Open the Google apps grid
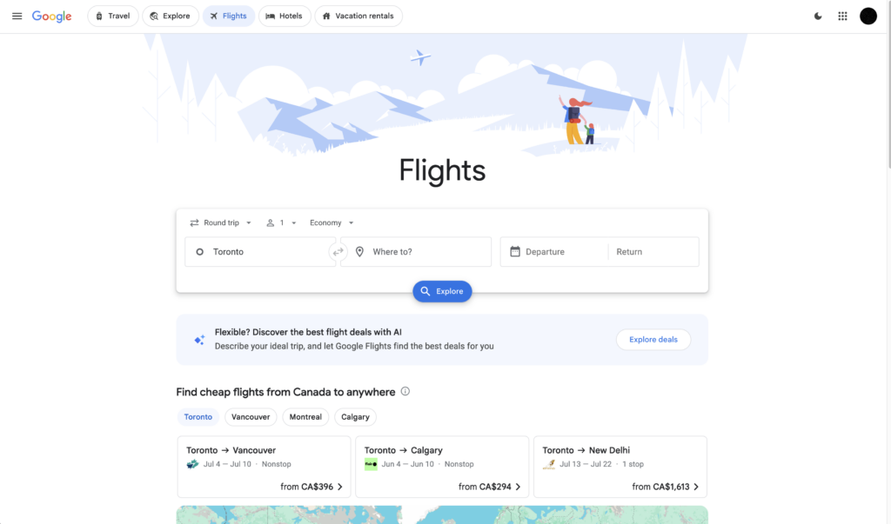891x524 pixels. (842, 16)
